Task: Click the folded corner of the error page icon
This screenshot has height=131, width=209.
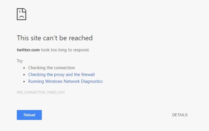Action: click(x=25, y=10)
